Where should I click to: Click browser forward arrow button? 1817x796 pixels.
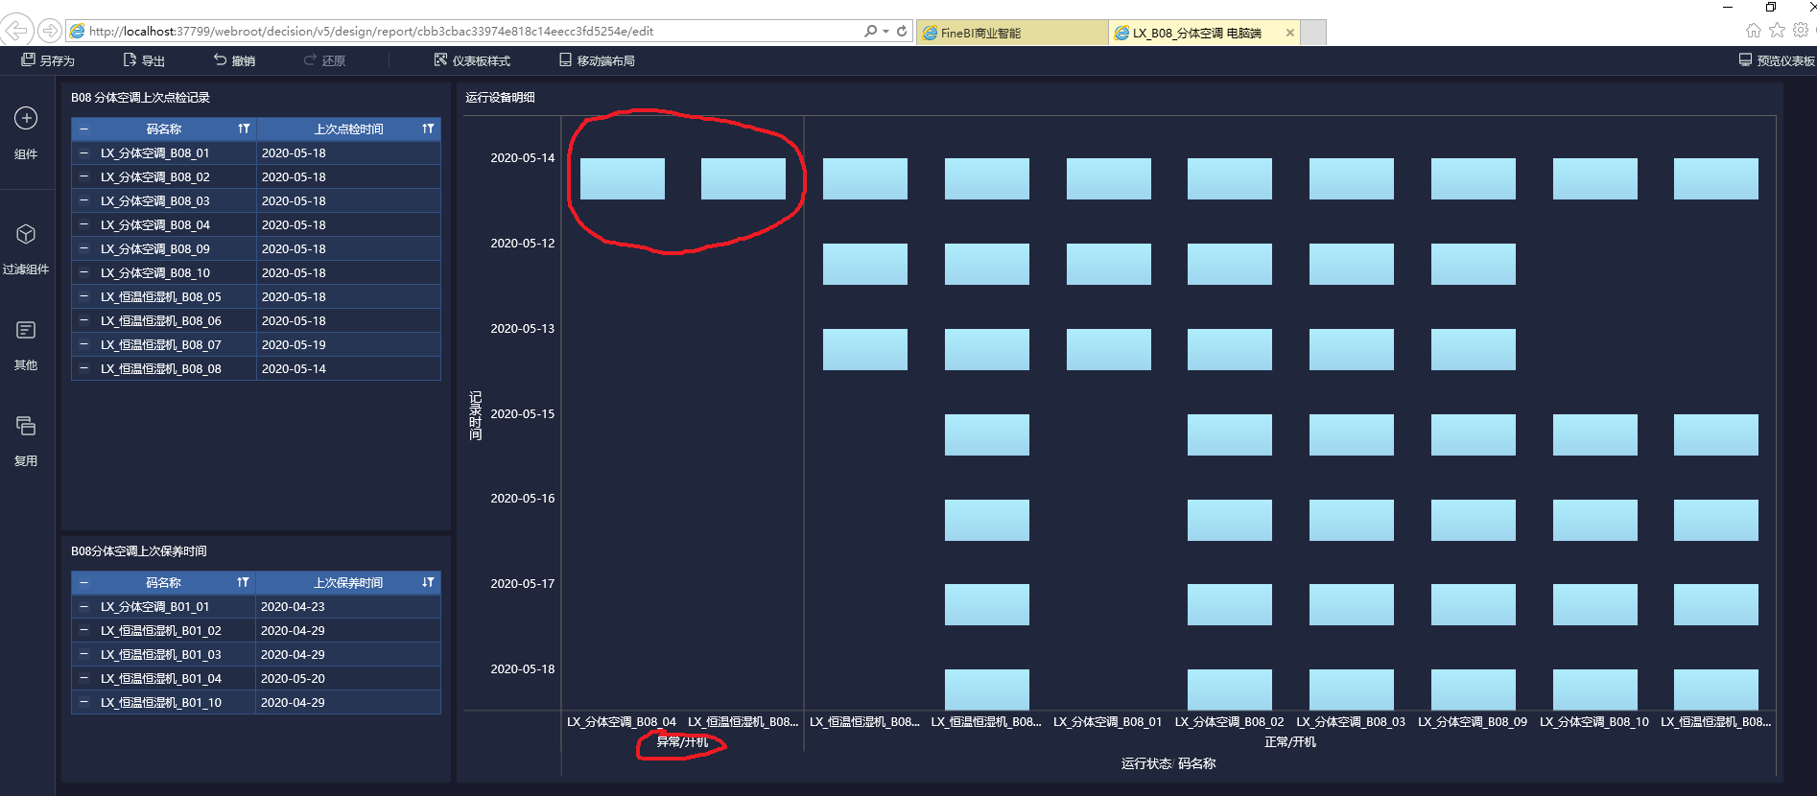[50, 31]
